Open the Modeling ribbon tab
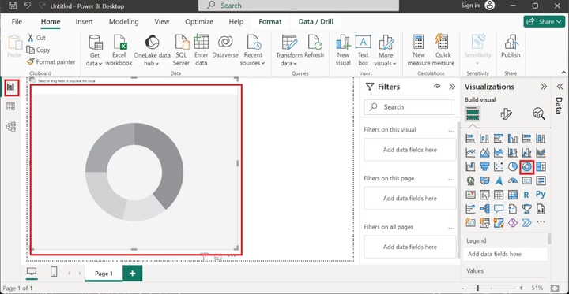The height and width of the screenshot is (294, 569). tap(124, 22)
